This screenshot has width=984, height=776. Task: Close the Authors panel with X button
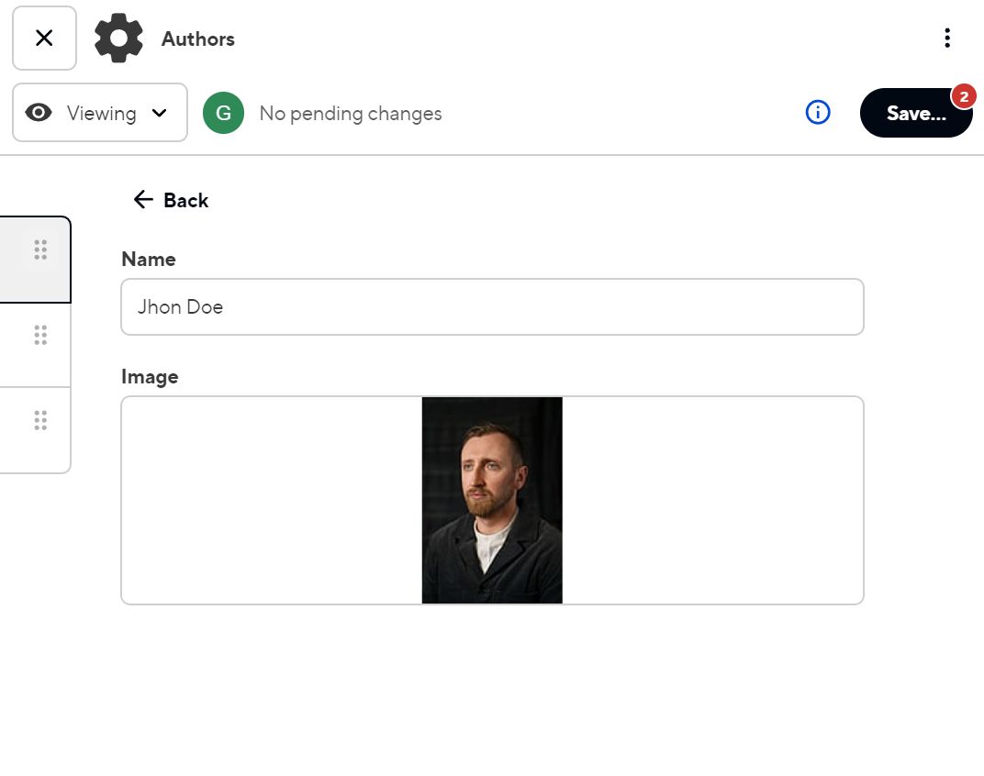point(44,39)
